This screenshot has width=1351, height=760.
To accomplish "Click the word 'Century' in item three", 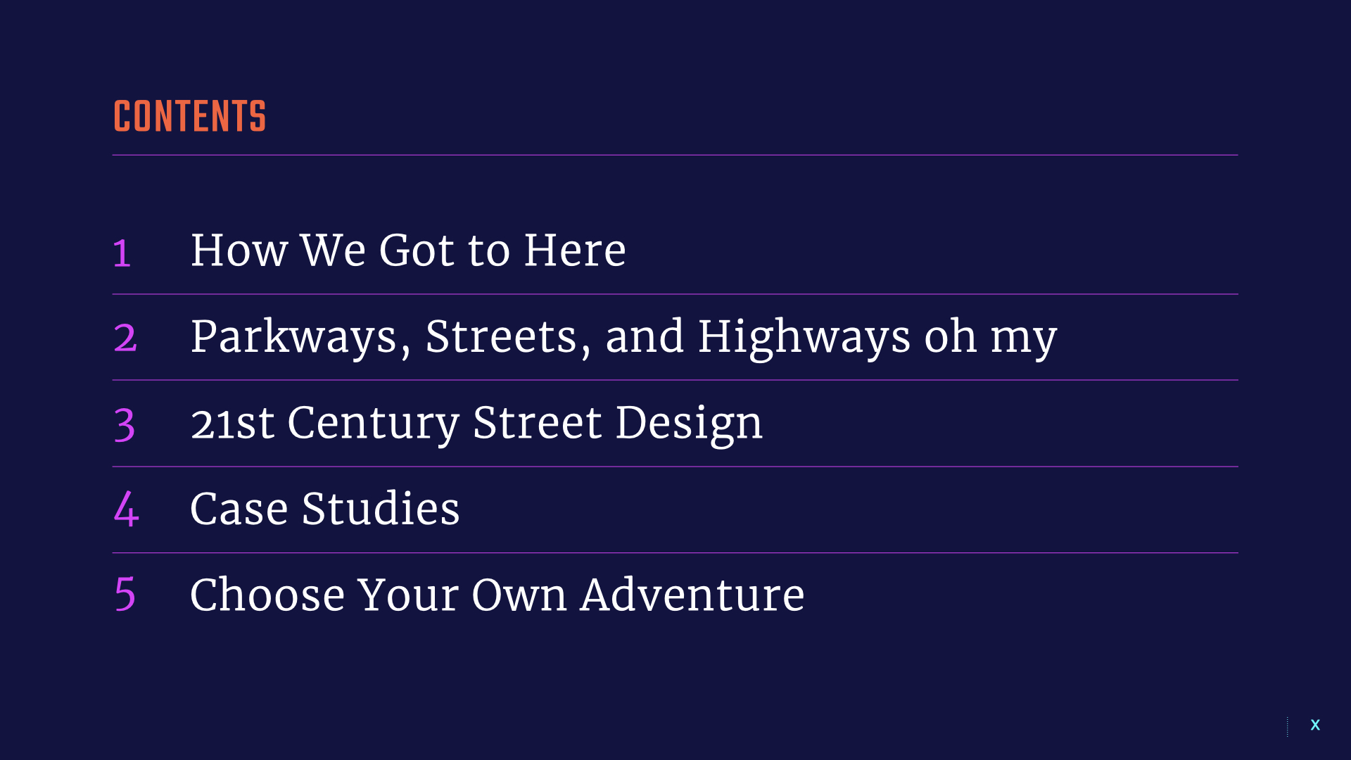I will point(373,423).
